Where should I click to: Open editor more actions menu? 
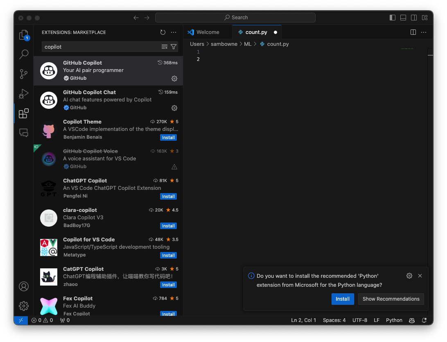tap(424, 32)
